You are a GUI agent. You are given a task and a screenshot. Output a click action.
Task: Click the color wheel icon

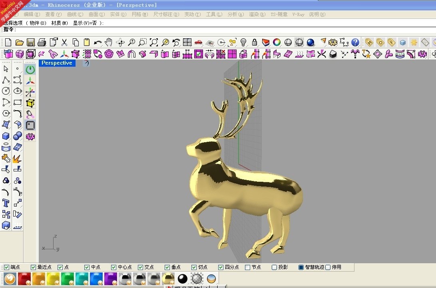coord(277,42)
